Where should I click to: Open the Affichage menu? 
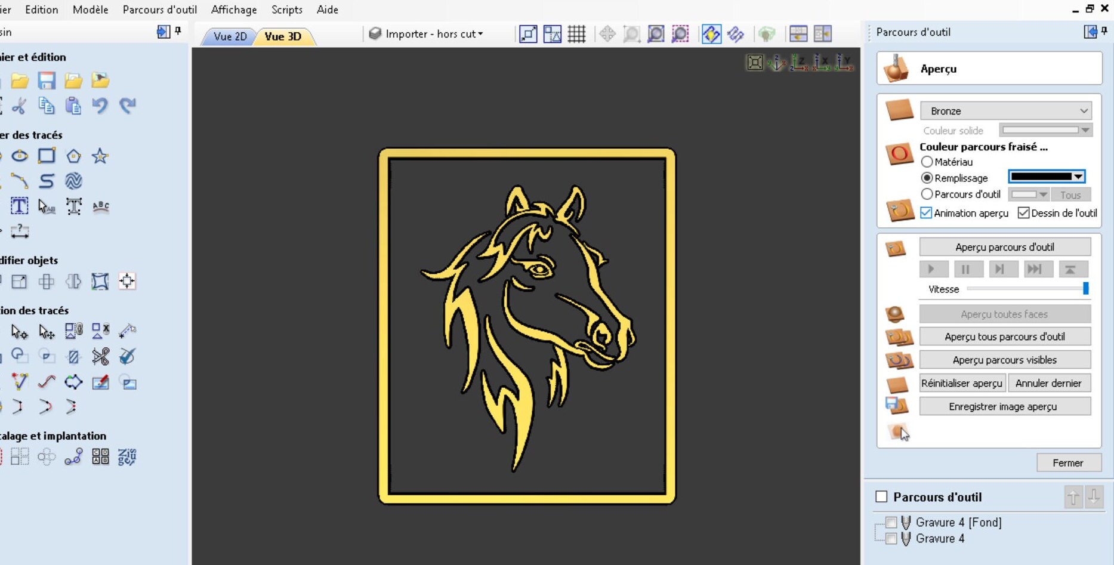233,10
